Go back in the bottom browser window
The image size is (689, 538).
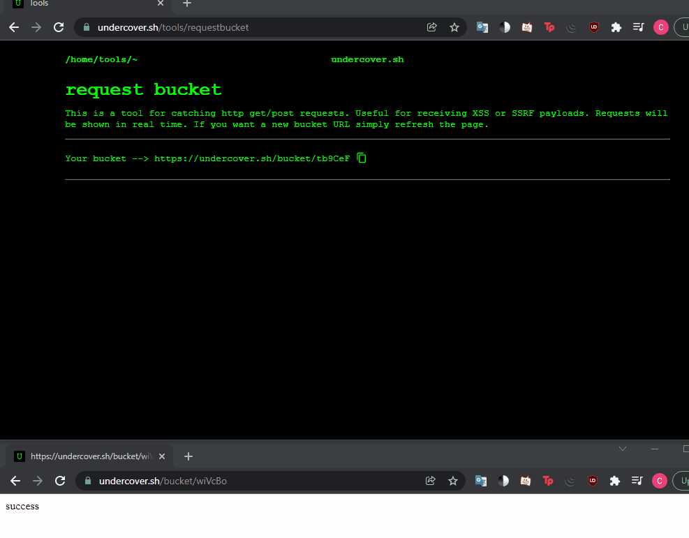(15, 481)
